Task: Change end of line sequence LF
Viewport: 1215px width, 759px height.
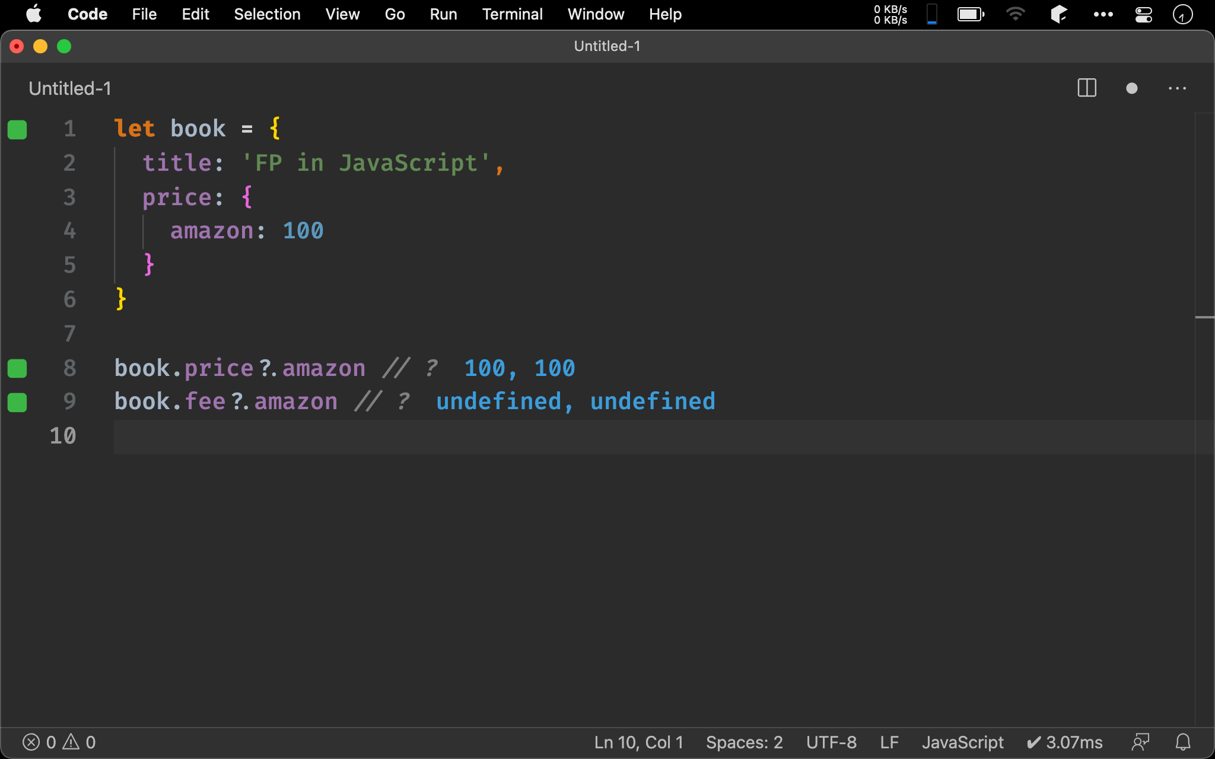Action: click(889, 742)
